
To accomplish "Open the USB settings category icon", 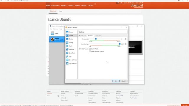I will 67,56.
